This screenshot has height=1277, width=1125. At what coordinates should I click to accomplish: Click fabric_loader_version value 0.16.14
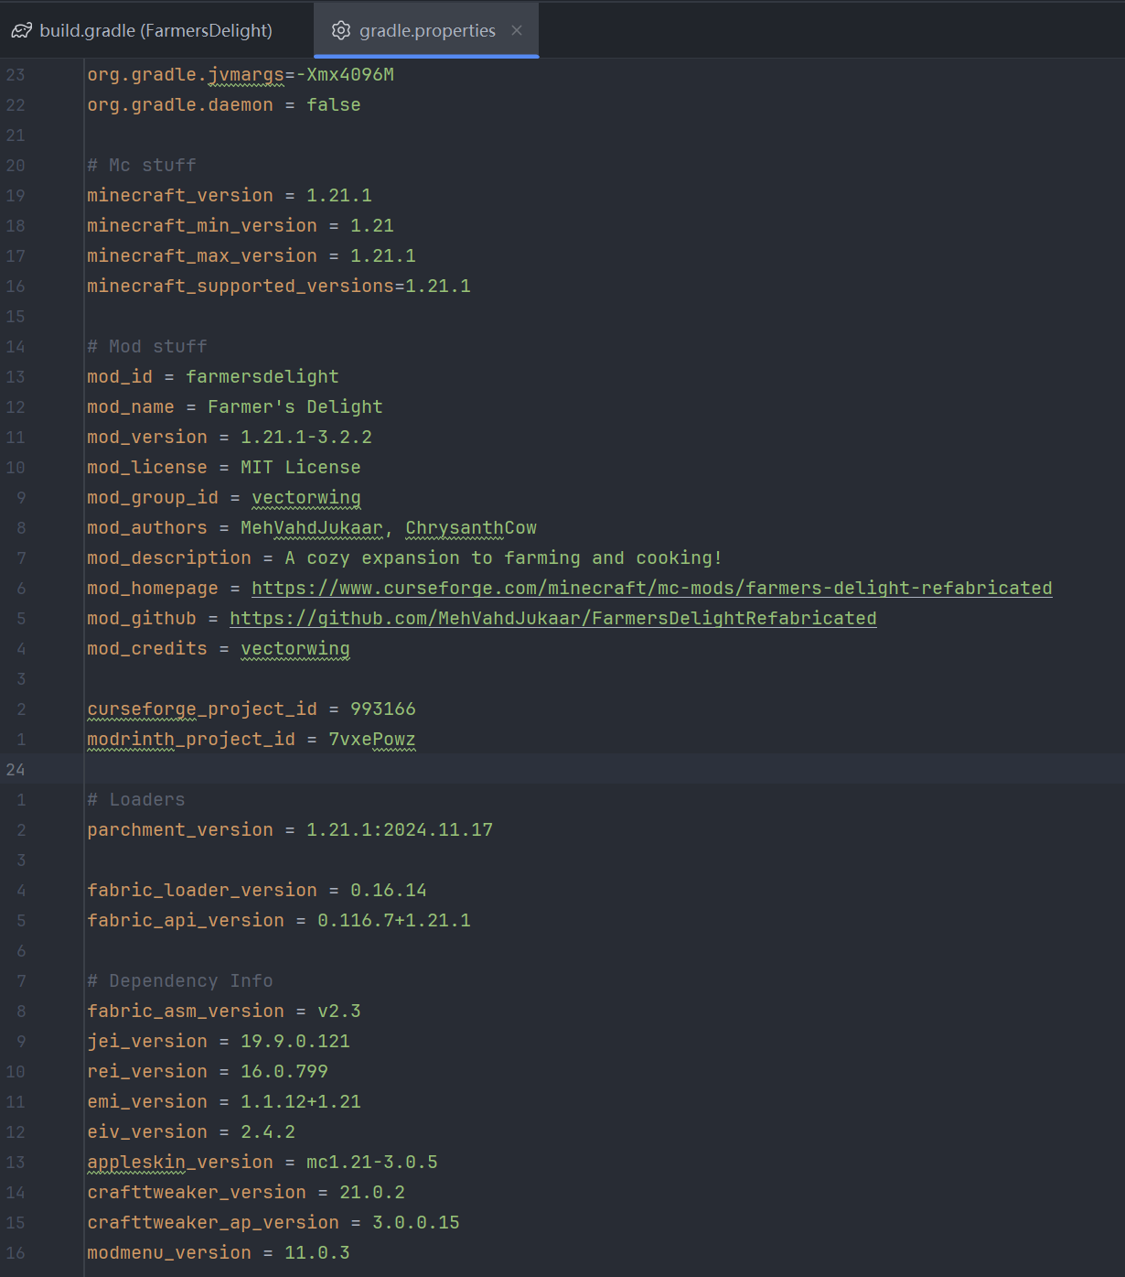[388, 891]
